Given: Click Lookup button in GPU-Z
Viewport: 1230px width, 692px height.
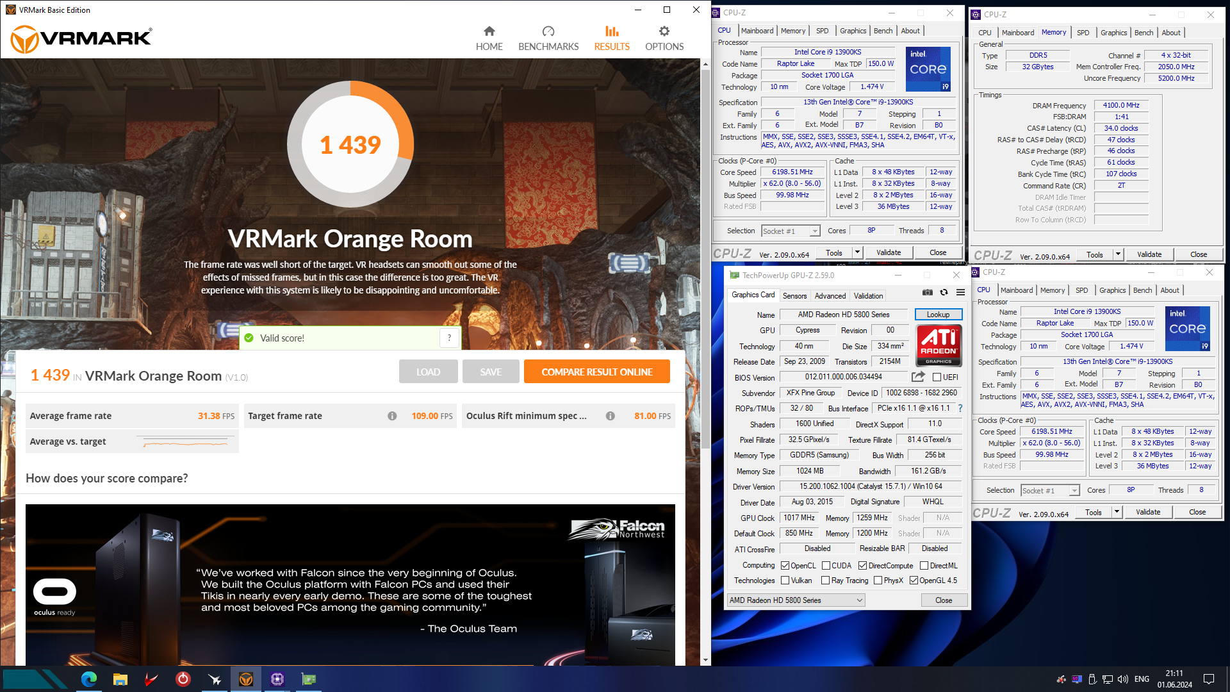Looking at the screenshot, I should 938,315.
